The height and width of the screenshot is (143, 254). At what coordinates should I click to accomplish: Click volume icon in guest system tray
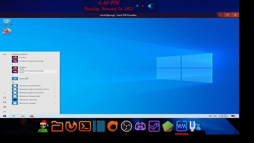click(x=215, y=116)
